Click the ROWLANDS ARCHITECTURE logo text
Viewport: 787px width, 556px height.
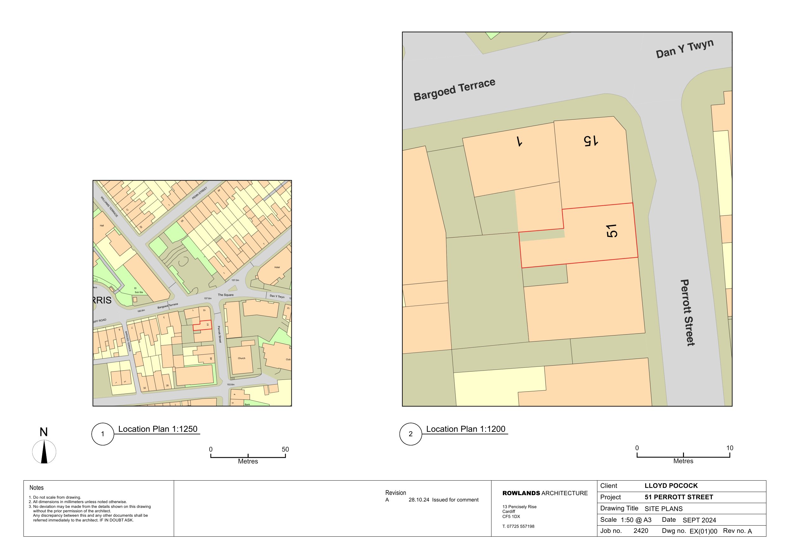[545, 493]
